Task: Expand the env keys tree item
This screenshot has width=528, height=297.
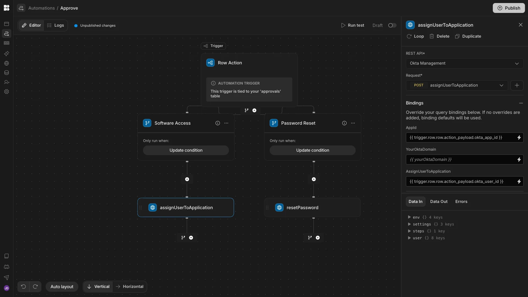Action: pyautogui.click(x=409, y=217)
